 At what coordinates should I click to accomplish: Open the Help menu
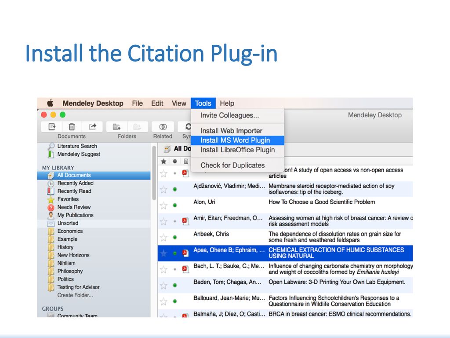coord(227,103)
